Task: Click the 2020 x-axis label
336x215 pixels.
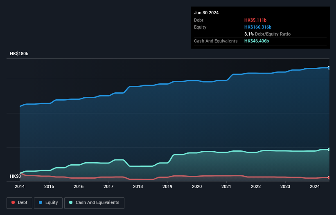Action: click(197, 186)
